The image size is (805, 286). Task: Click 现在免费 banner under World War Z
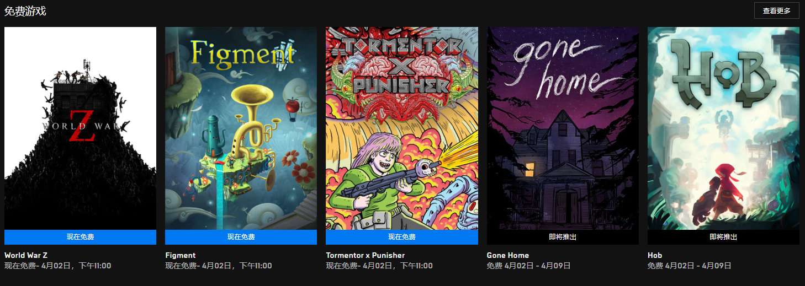pos(80,237)
